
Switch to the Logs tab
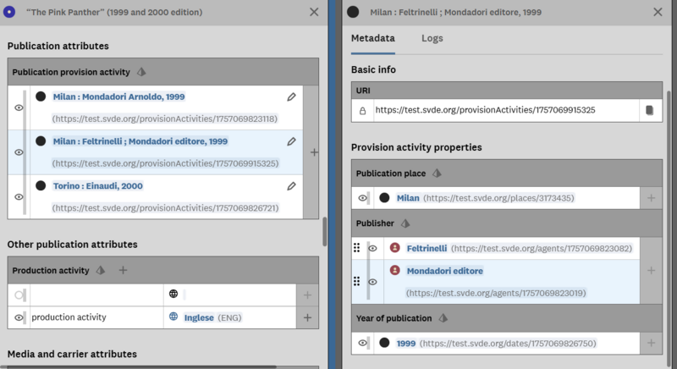point(432,38)
